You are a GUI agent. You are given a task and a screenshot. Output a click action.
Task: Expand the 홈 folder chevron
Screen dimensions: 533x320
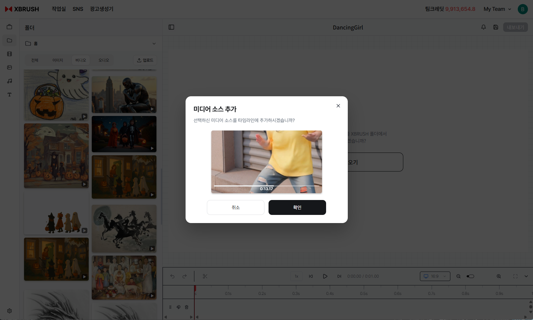(x=154, y=43)
